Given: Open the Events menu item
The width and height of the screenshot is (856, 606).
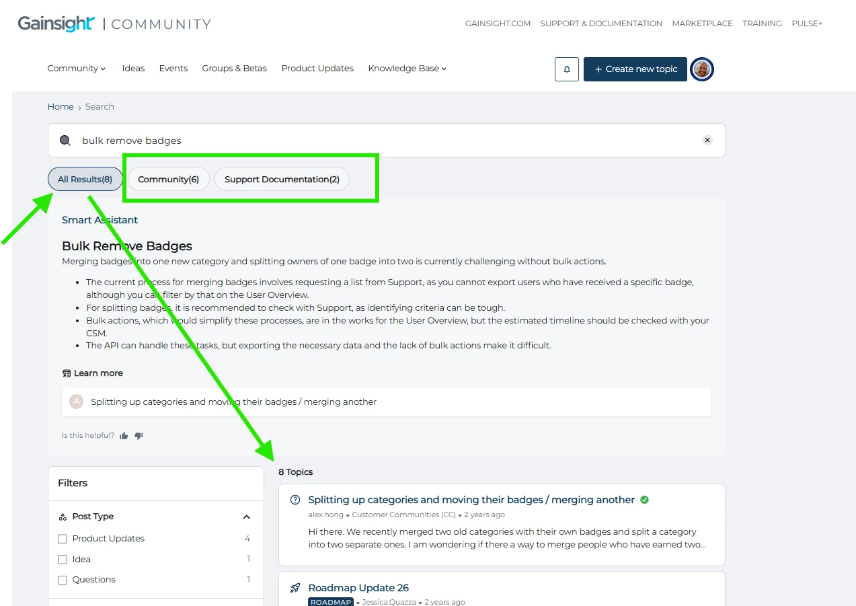Looking at the screenshot, I should [x=173, y=69].
